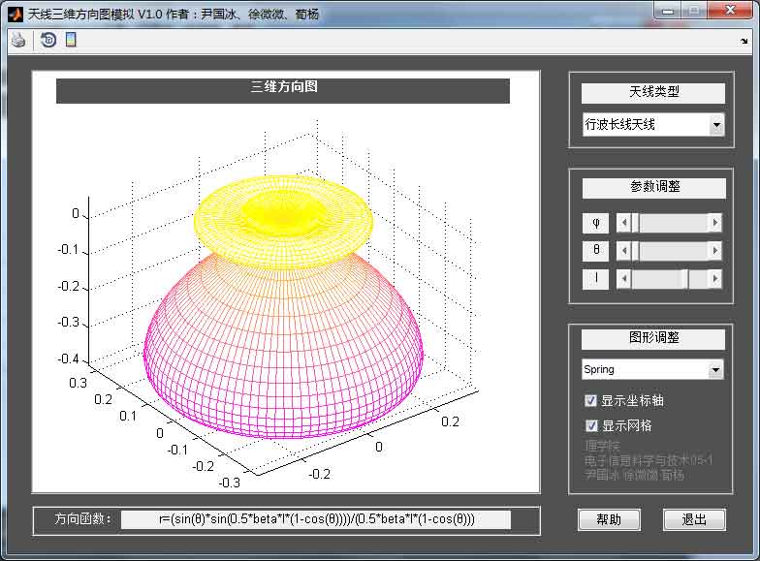Click the φ parameter label
This screenshot has width=760, height=561.
595,223
